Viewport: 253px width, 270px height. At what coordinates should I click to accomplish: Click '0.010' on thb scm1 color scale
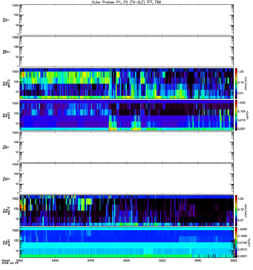(x=242, y=120)
